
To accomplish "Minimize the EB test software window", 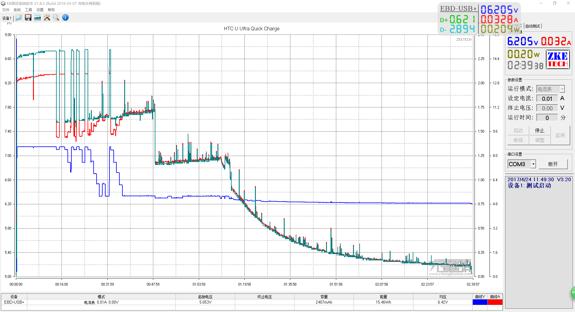I will coord(541,3).
